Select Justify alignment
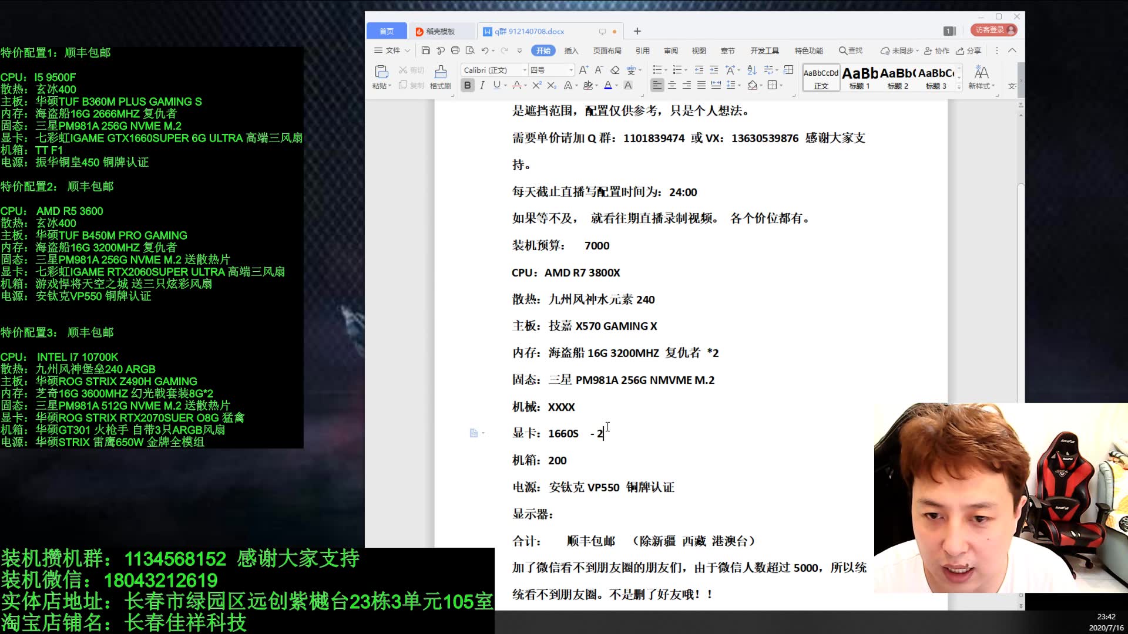The width and height of the screenshot is (1128, 634). (x=701, y=85)
